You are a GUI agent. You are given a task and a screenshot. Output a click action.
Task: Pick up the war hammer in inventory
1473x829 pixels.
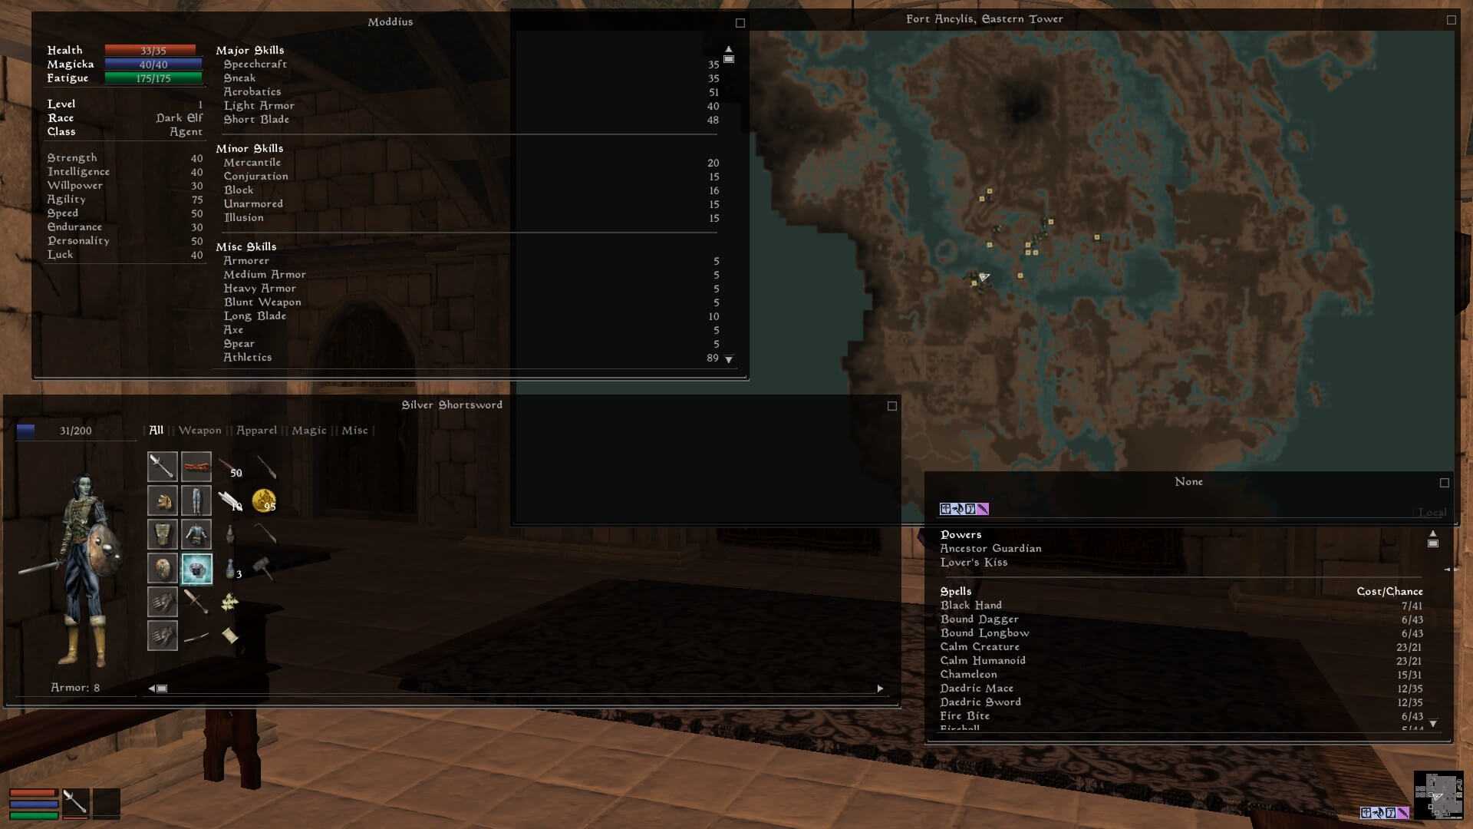pos(263,569)
